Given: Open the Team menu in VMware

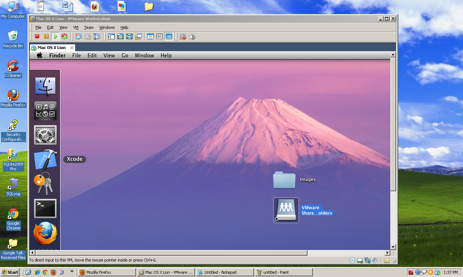Looking at the screenshot, I should click(x=89, y=27).
